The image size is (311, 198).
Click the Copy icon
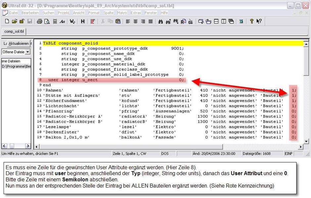pyautogui.click(x=110, y=21)
